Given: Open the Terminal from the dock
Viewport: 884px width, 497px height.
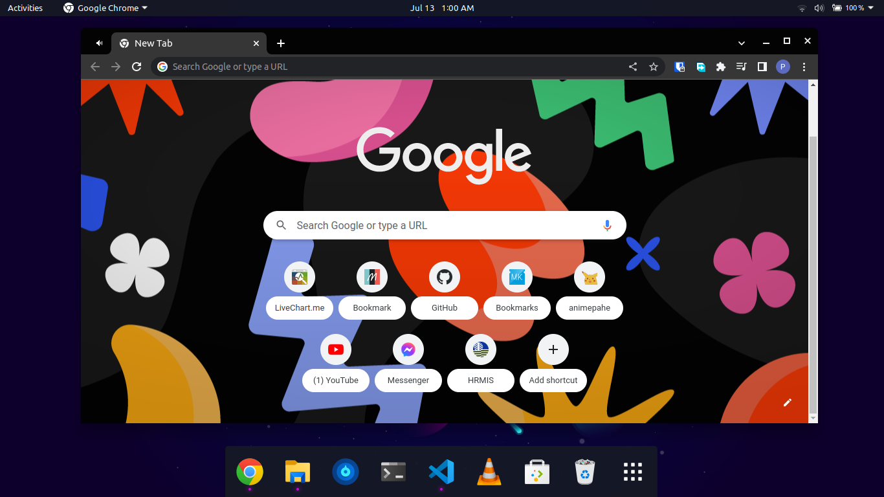Looking at the screenshot, I should [x=393, y=472].
